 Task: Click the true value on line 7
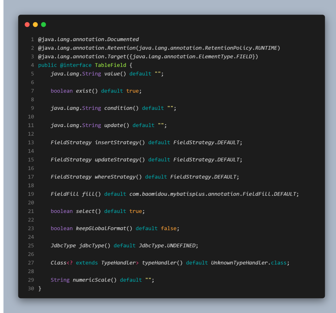(133, 91)
